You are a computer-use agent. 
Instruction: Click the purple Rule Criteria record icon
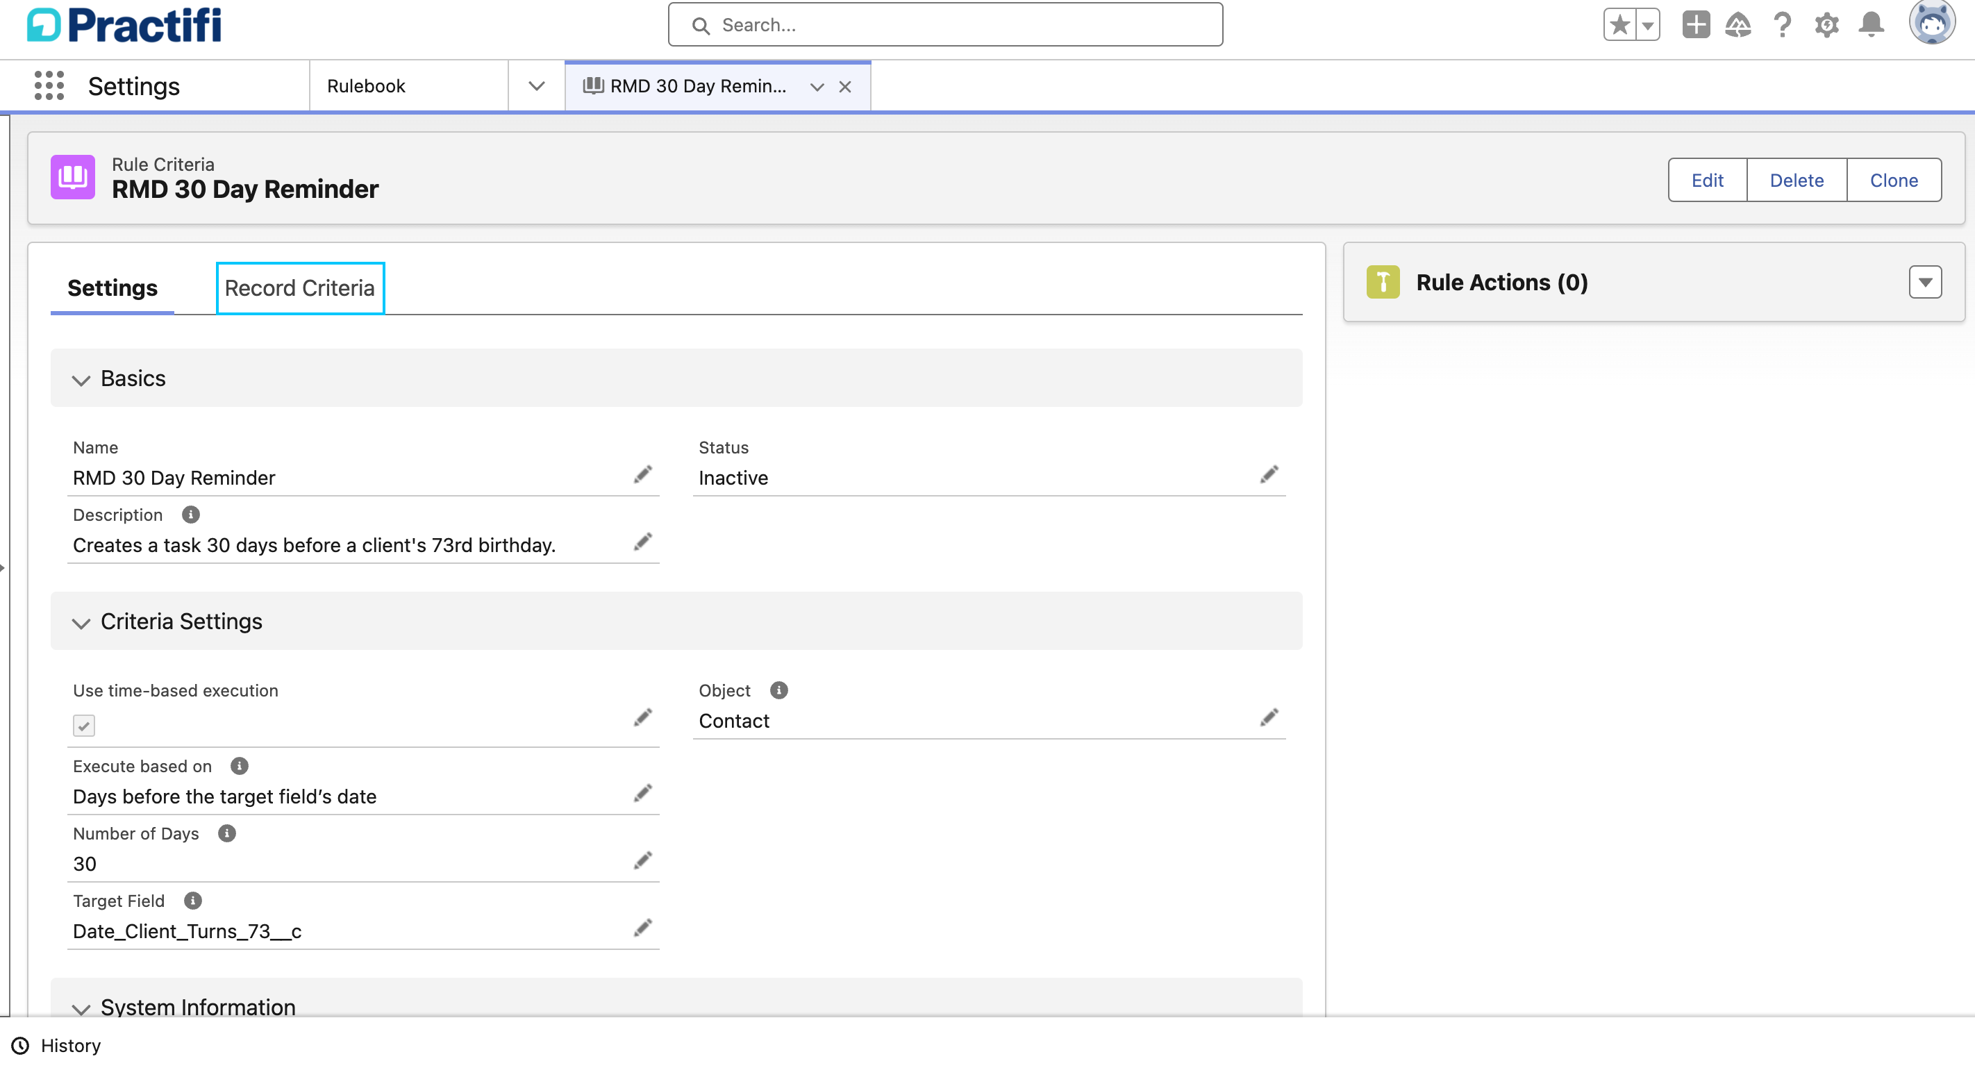(73, 177)
